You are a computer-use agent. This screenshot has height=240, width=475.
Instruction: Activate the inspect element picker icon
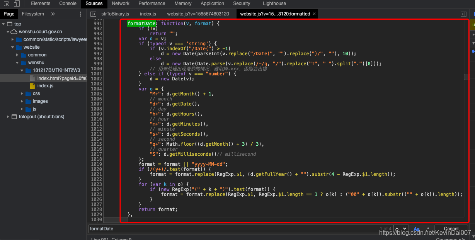pos(6,3)
